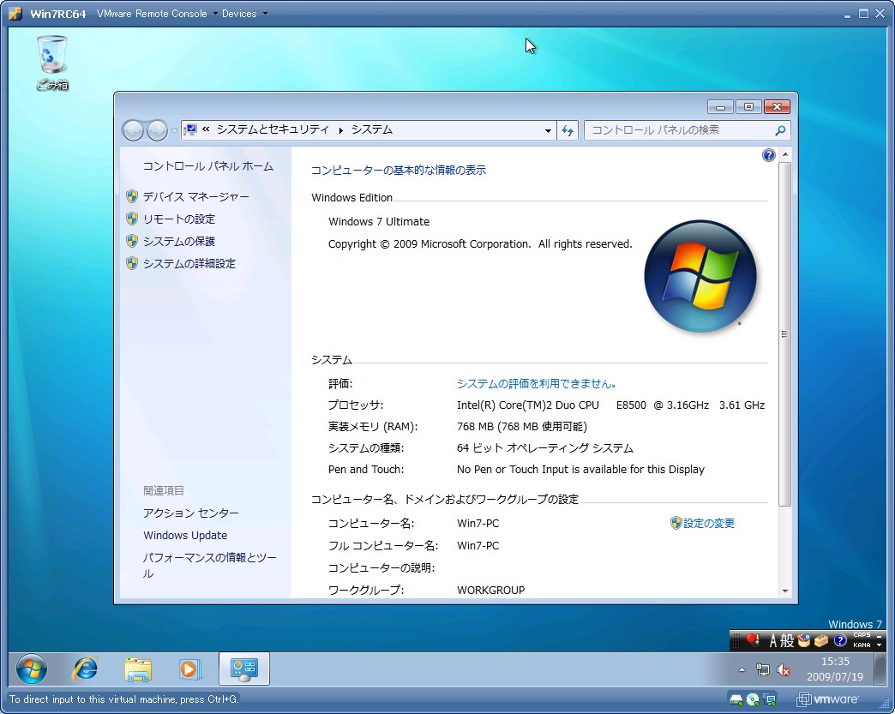The height and width of the screenshot is (714, 895).
Task: Open Windows Update link
Action: (185, 536)
